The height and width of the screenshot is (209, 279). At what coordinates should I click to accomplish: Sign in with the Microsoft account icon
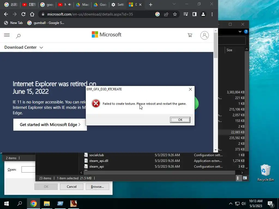[x=204, y=35]
